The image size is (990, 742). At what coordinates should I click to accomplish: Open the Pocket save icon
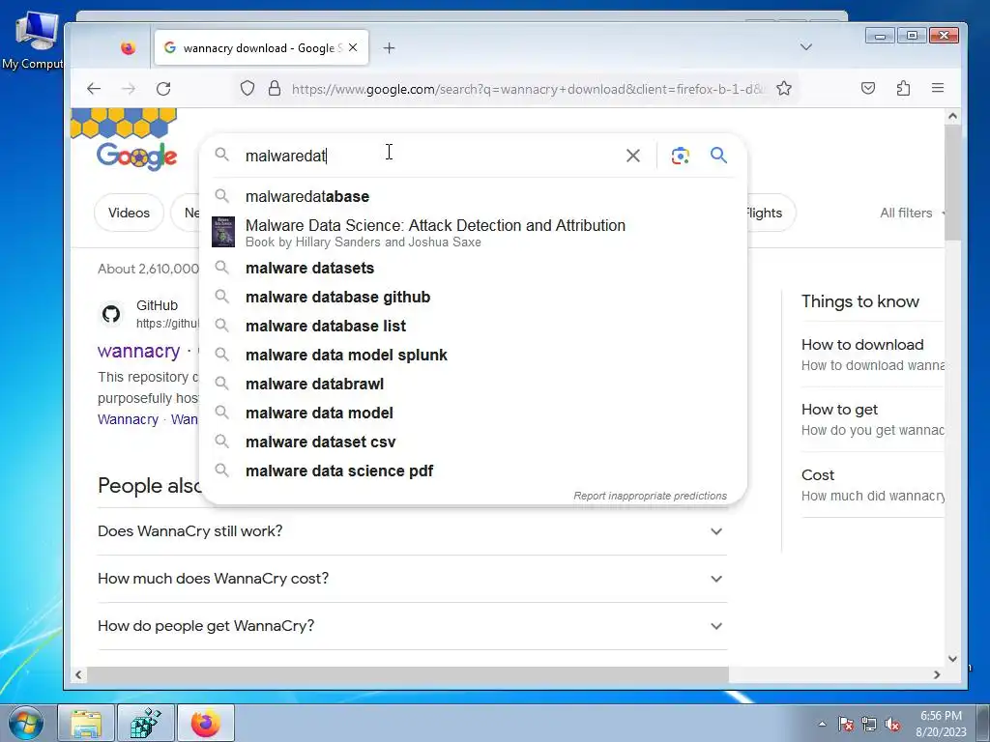(x=868, y=88)
